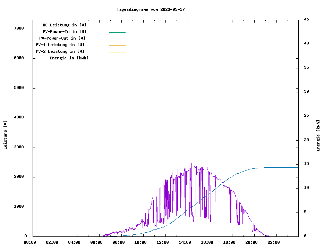
Task: Click the 3000 tick on power axis
Action: 18,147
